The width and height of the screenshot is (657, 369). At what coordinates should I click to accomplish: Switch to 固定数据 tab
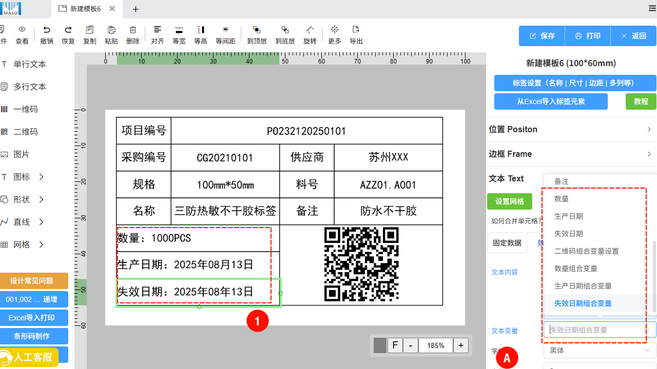tap(507, 243)
